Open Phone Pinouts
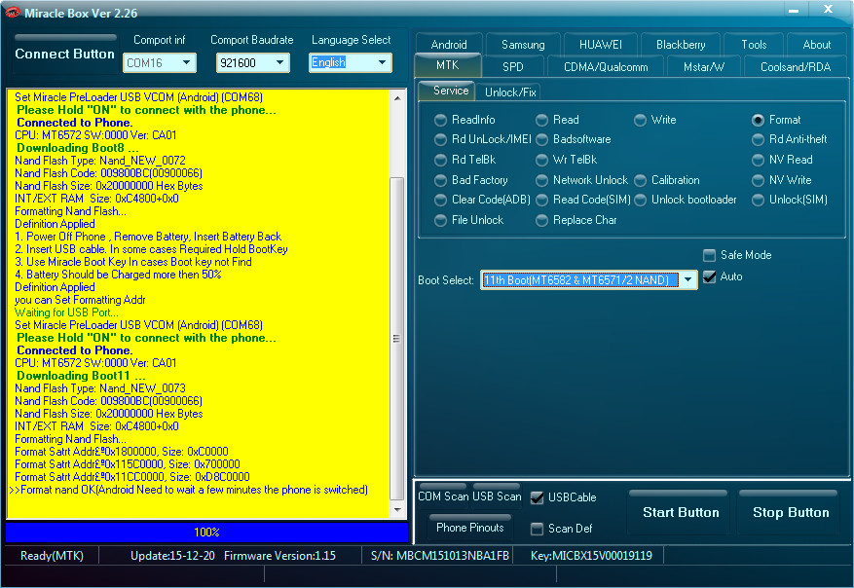854x588 pixels. click(470, 527)
